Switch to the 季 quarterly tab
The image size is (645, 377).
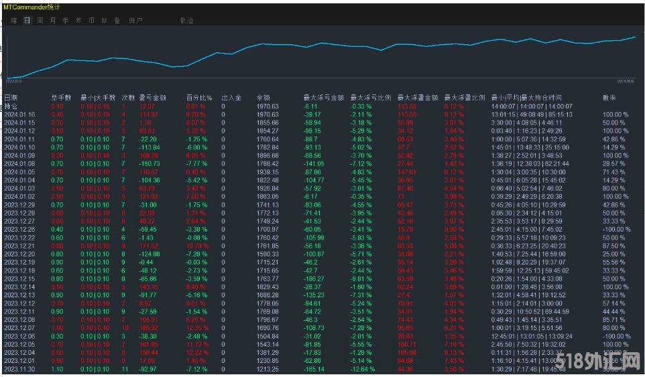point(66,20)
